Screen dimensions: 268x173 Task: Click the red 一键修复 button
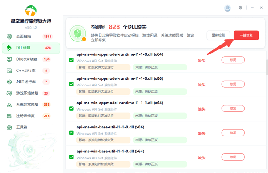(x=246, y=35)
